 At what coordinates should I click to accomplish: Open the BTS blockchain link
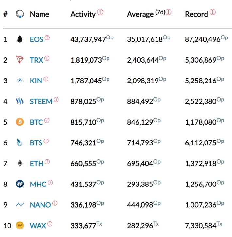coord(36,143)
